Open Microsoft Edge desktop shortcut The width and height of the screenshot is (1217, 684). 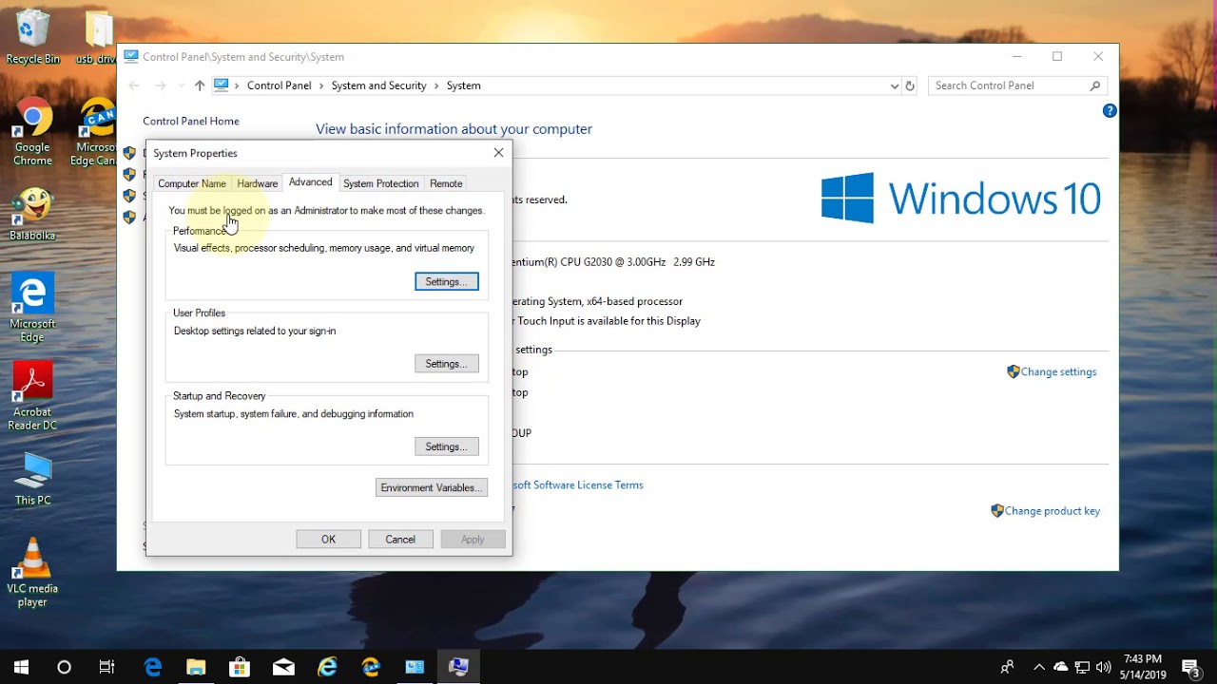(32, 309)
